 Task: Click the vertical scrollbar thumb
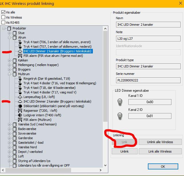click(x=105, y=76)
